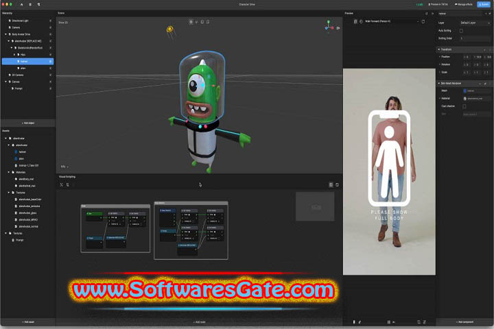
Task: Click the Submit button
Action: 484,4
